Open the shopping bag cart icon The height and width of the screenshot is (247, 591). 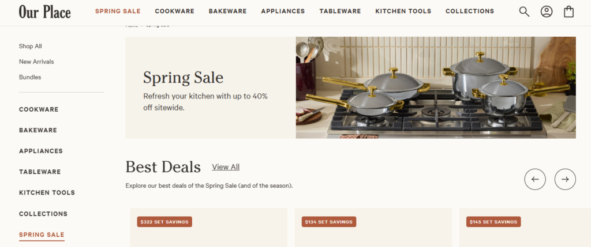(x=569, y=12)
